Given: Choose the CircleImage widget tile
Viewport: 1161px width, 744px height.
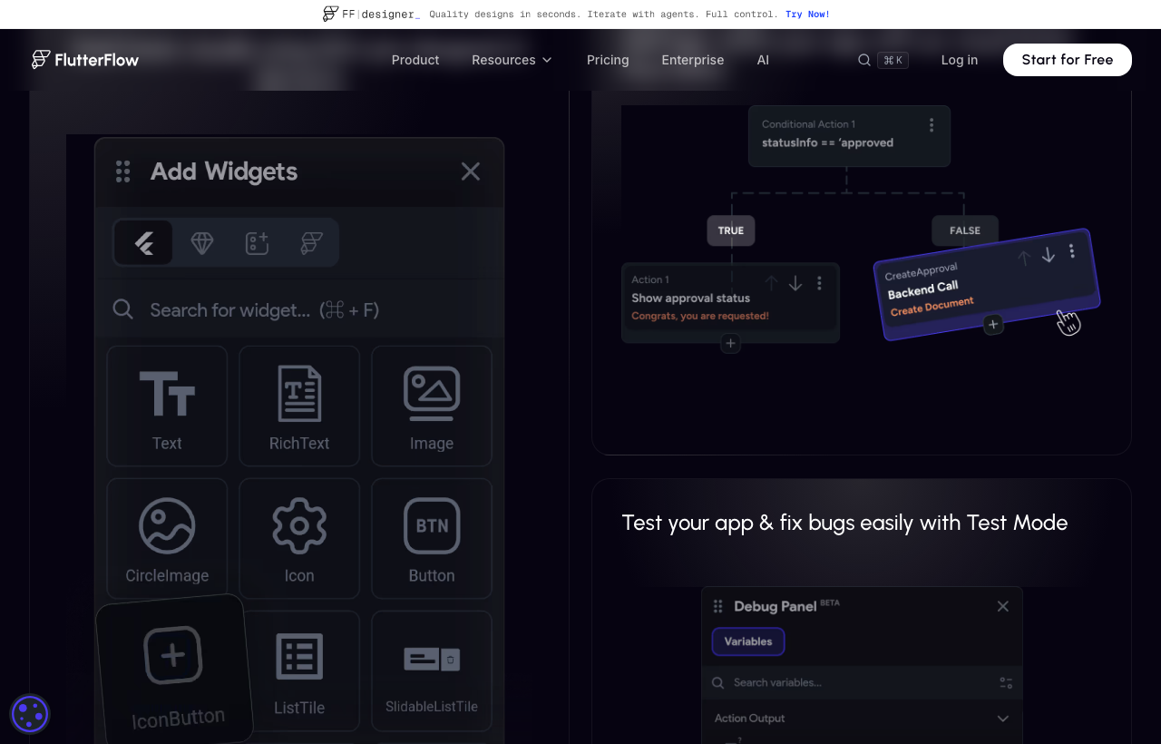Looking at the screenshot, I should 167,538.
